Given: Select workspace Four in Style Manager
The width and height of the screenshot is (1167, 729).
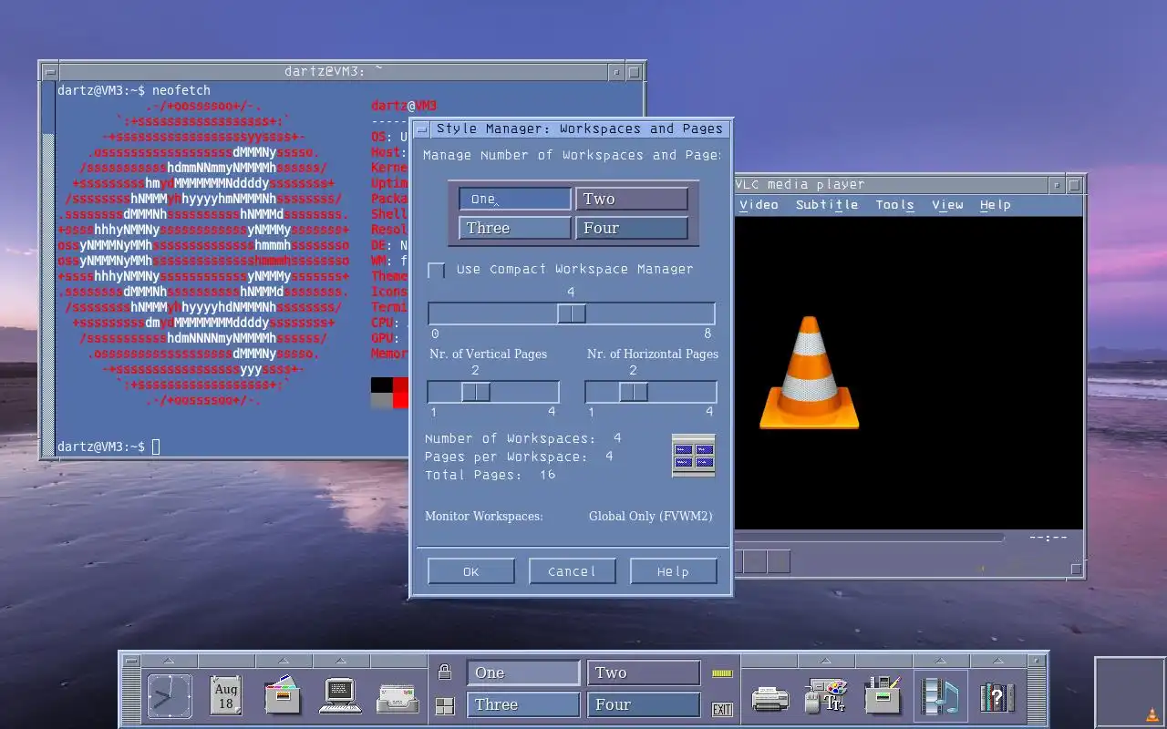Looking at the screenshot, I should [x=632, y=228].
